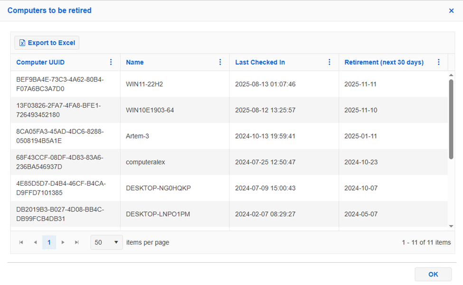Viewport: 463px width, 285px height.
Task: Go to the next page
Action: [x=63, y=242]
